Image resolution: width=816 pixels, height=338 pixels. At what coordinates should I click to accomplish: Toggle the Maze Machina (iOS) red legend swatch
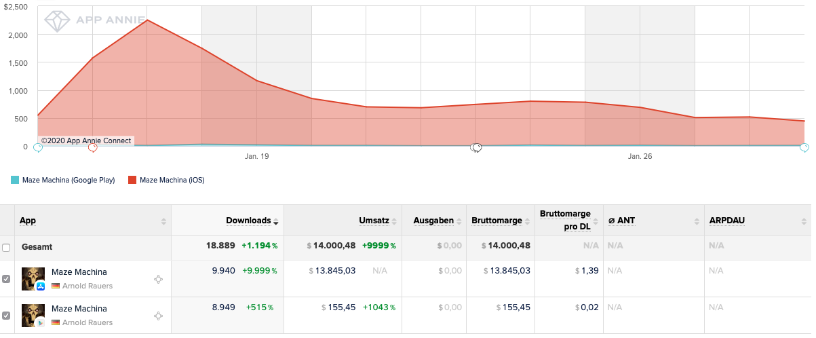(x=132, y=181)
